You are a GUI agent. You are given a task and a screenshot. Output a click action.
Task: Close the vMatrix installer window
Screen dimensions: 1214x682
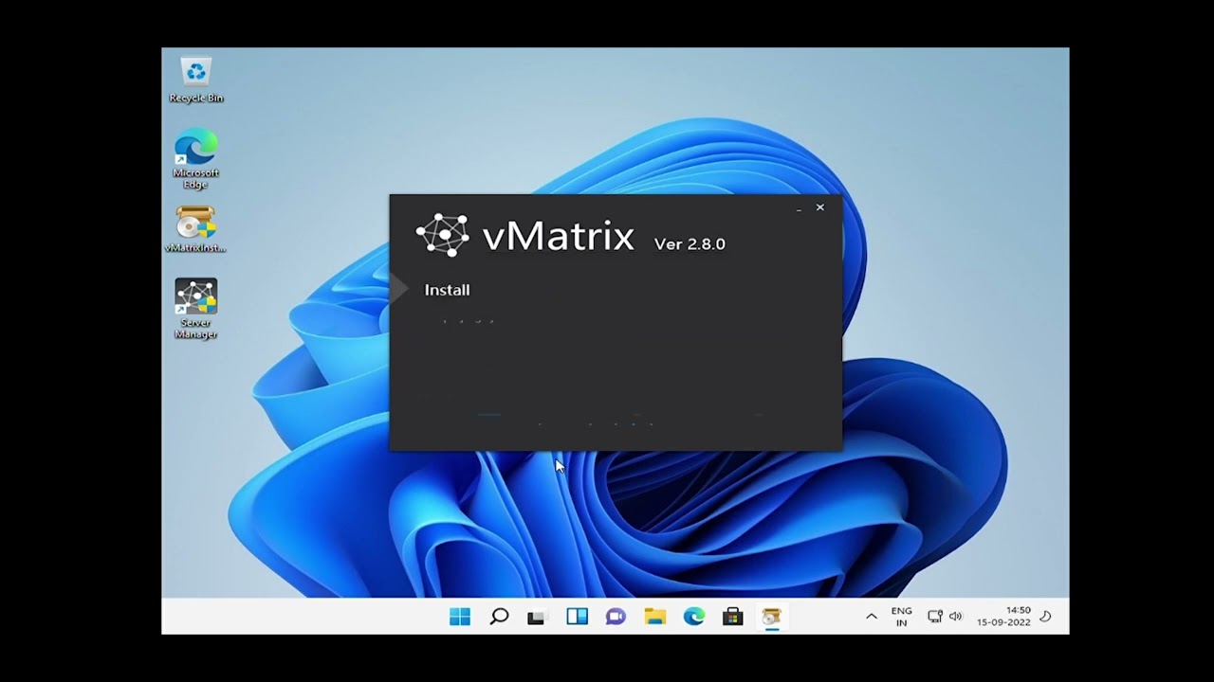820,207
